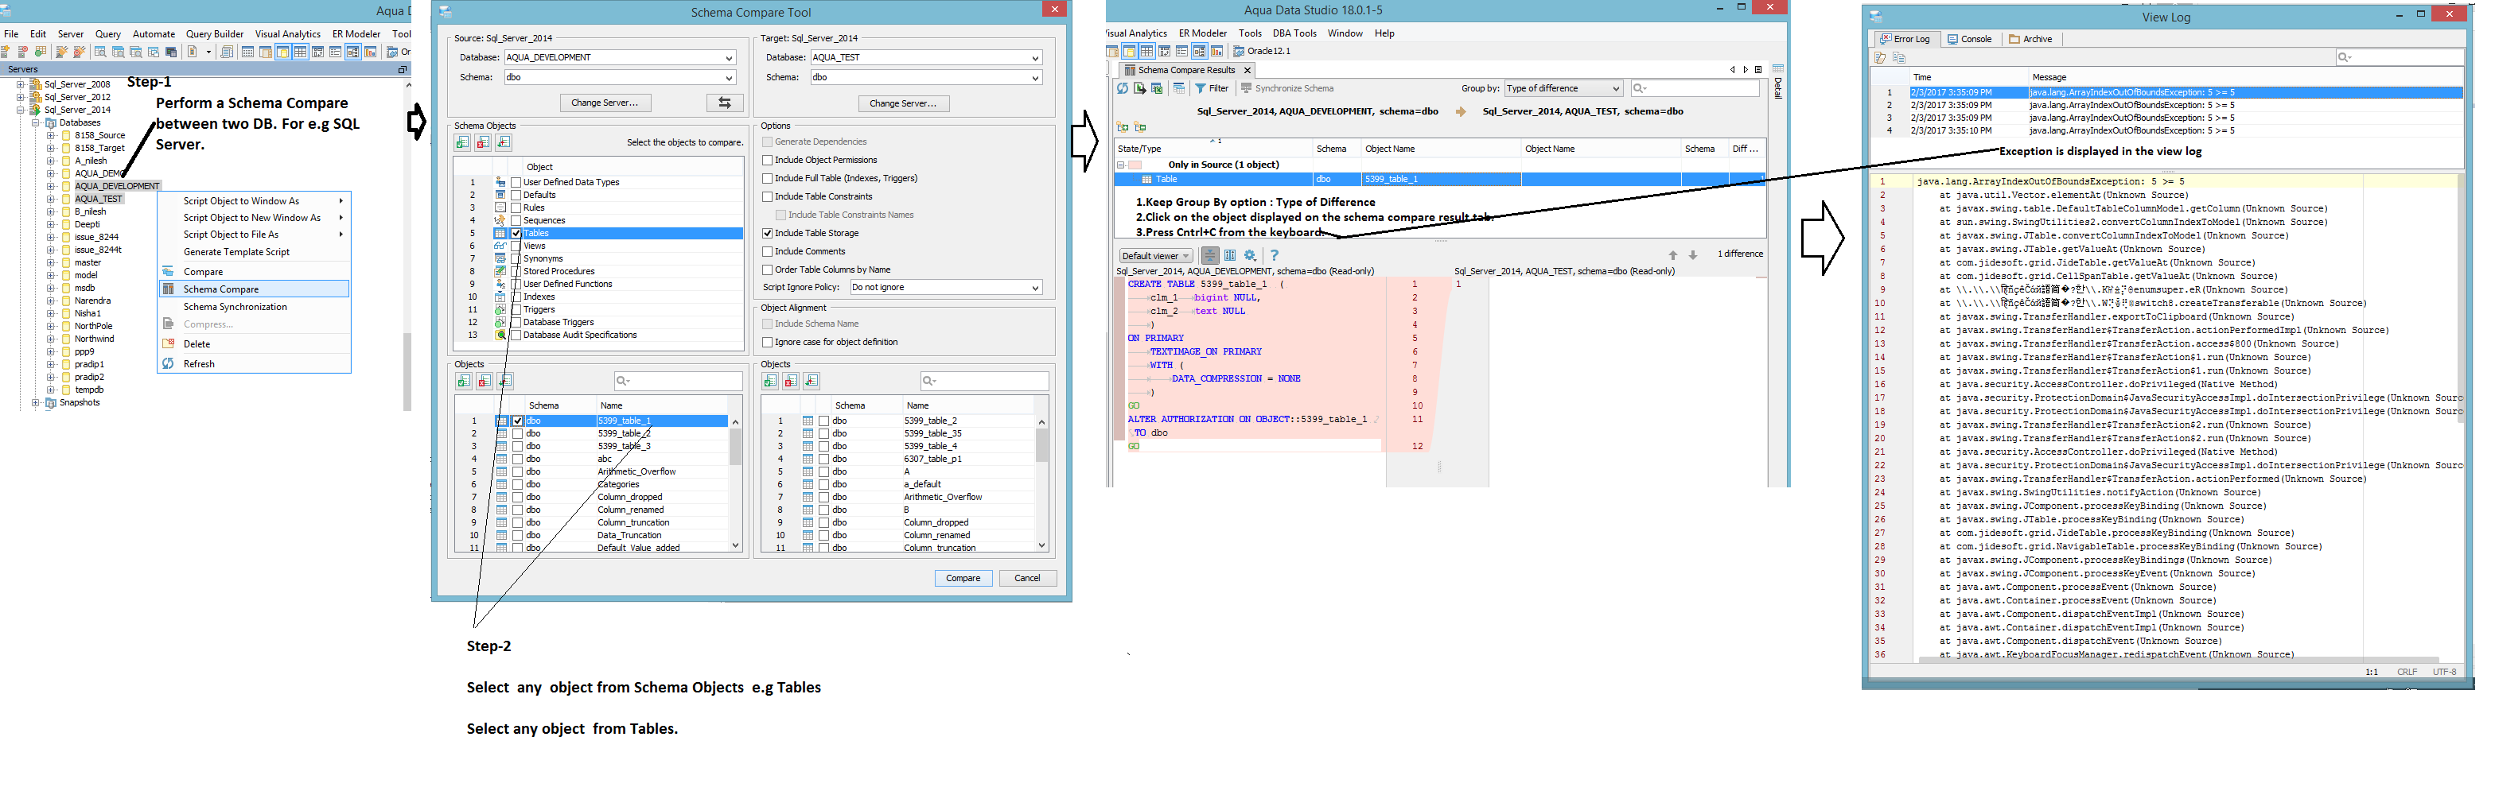2495x795 pixels.
Task: Collapse the Only in Source group row
Action: pos(1122,165)
